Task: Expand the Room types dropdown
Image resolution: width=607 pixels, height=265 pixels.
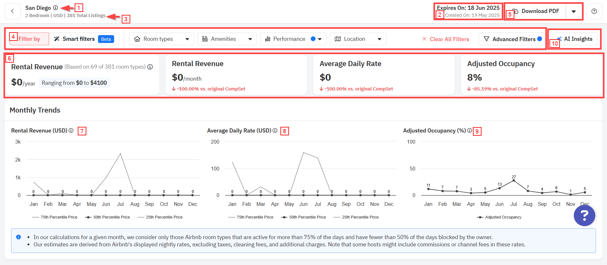Action: (x=162, y=39)
